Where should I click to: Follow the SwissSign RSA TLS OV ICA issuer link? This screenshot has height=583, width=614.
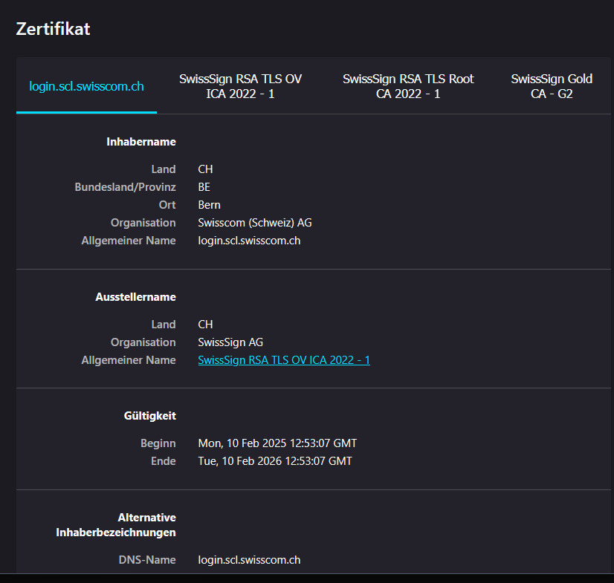pyautogui.click(x=284, y=360)
